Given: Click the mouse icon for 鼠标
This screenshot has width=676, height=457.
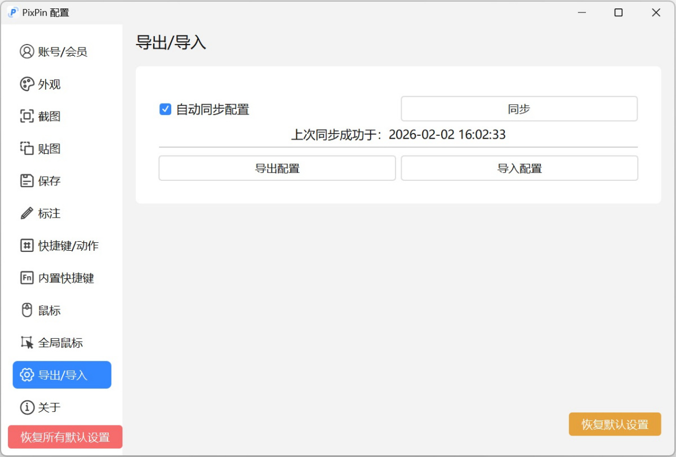Looking at the screenshot, I should pos(26,310).
